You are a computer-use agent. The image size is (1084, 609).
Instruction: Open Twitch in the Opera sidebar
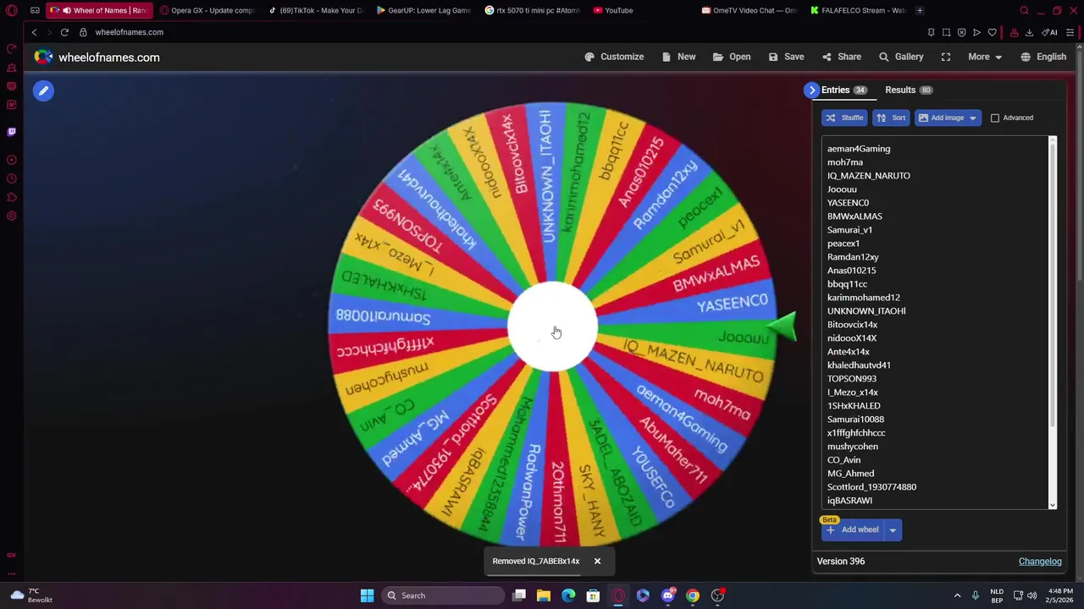12,132
